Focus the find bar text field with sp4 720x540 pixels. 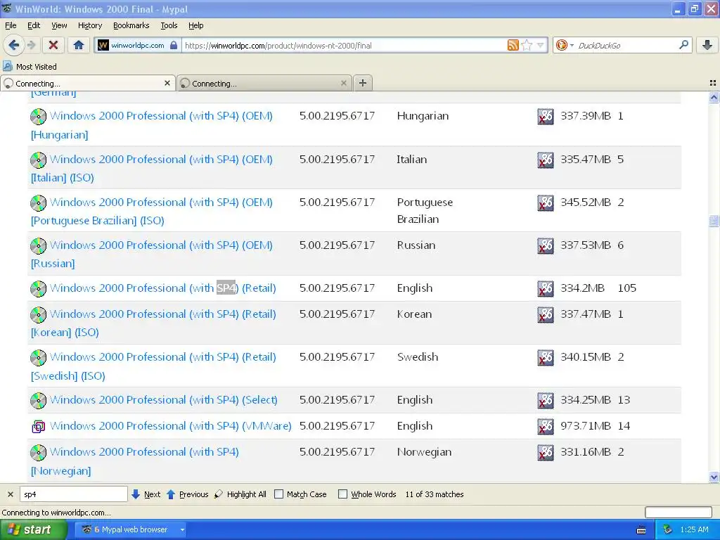[x=73, y=494]
